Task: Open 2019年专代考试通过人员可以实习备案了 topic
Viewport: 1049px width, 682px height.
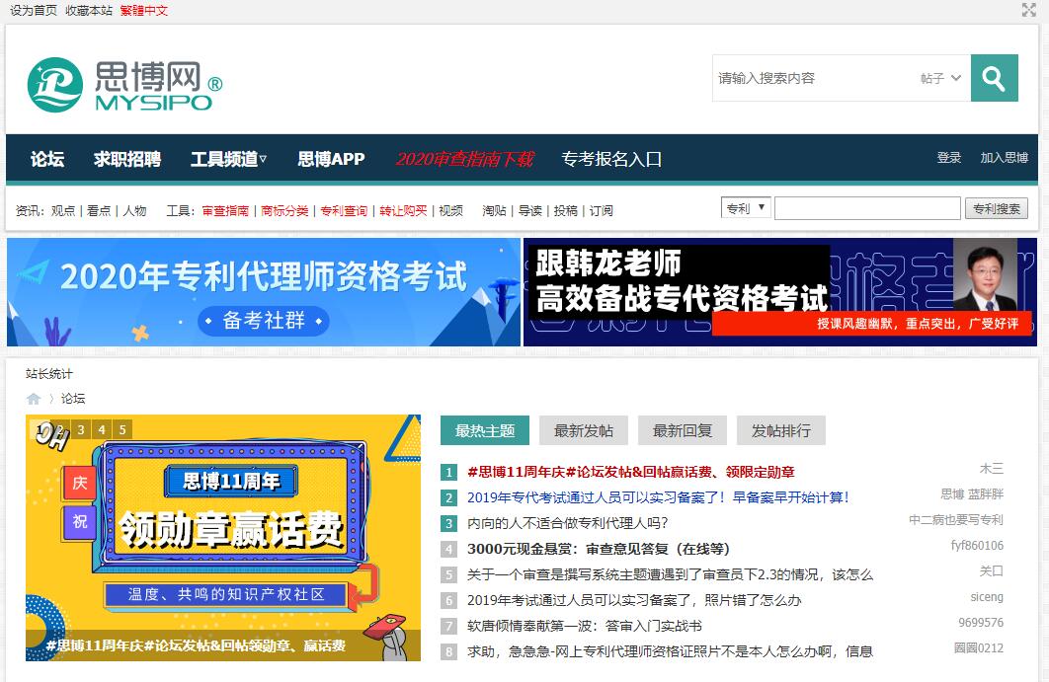Action: (x=658, y=497)
